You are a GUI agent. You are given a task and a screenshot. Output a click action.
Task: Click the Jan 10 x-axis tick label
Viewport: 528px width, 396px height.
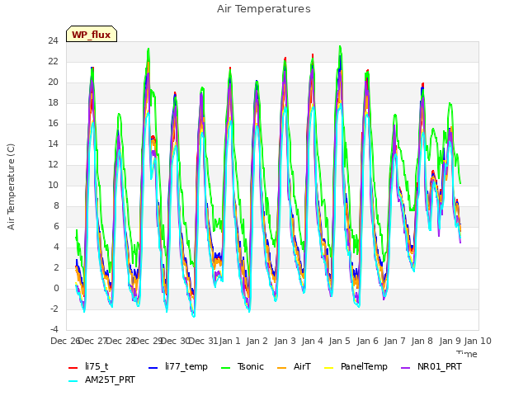pos(478,341)
